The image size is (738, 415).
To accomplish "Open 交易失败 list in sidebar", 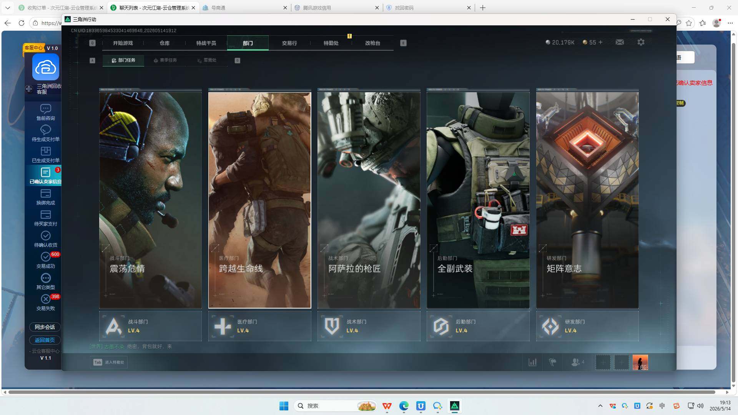I will (45, 302).
